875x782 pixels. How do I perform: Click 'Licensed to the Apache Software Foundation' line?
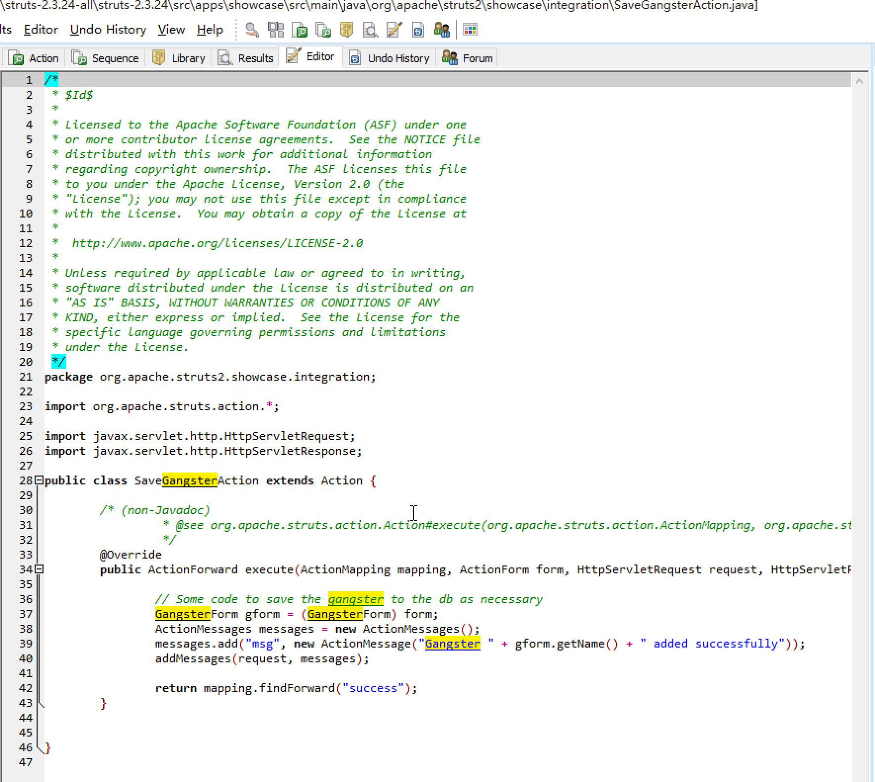[259, 125]
